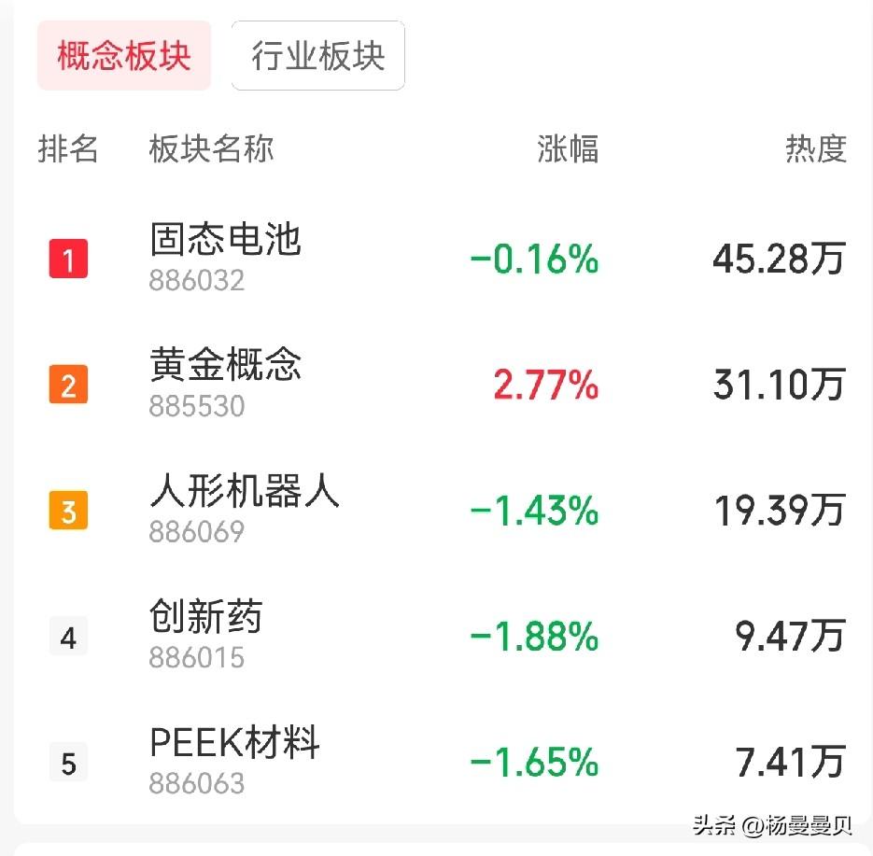873x856 pixels.
Task: Click the gray rank 5 badge
Action: [68, 763]
